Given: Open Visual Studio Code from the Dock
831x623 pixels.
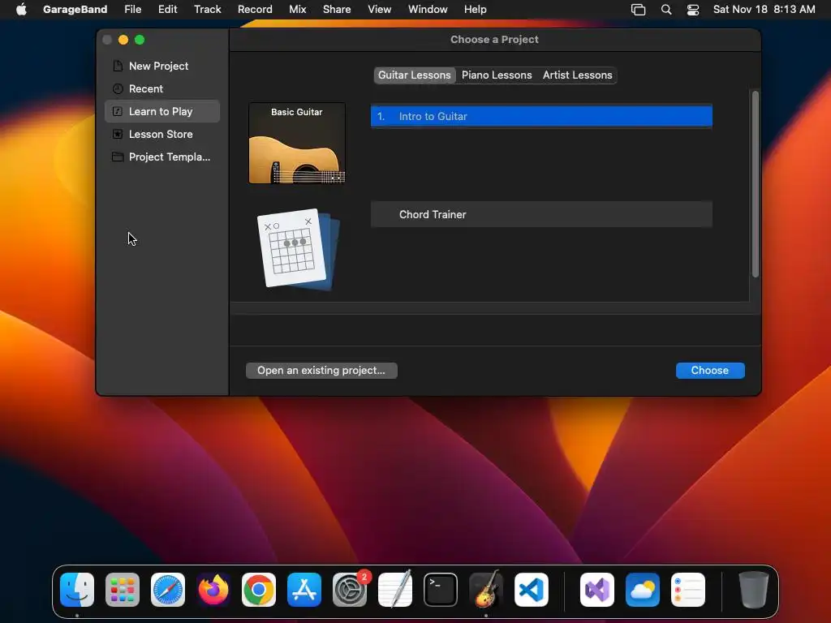Looking at the screenshot, I should (x=532, y=590).
